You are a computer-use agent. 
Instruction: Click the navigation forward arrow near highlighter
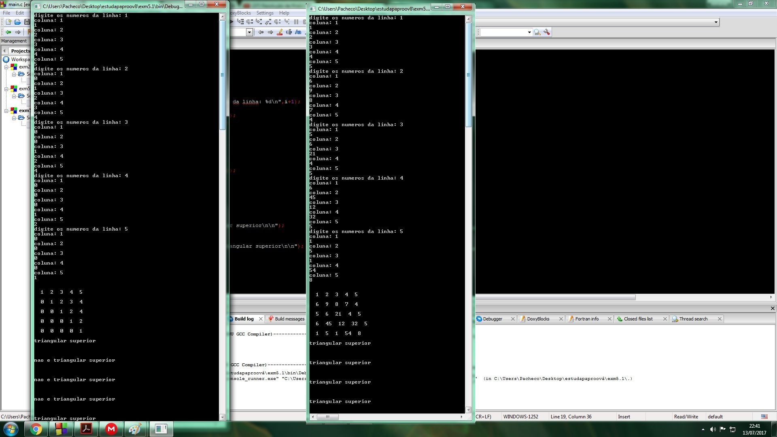click(270, 32)
